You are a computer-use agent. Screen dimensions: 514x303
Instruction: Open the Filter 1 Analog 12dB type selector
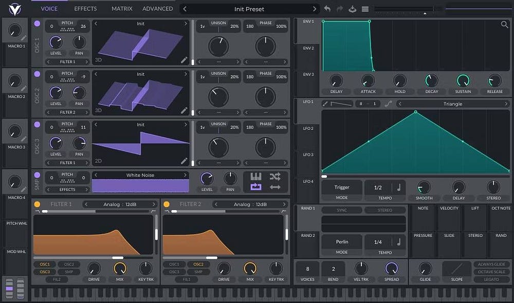(x=120, y=204)
